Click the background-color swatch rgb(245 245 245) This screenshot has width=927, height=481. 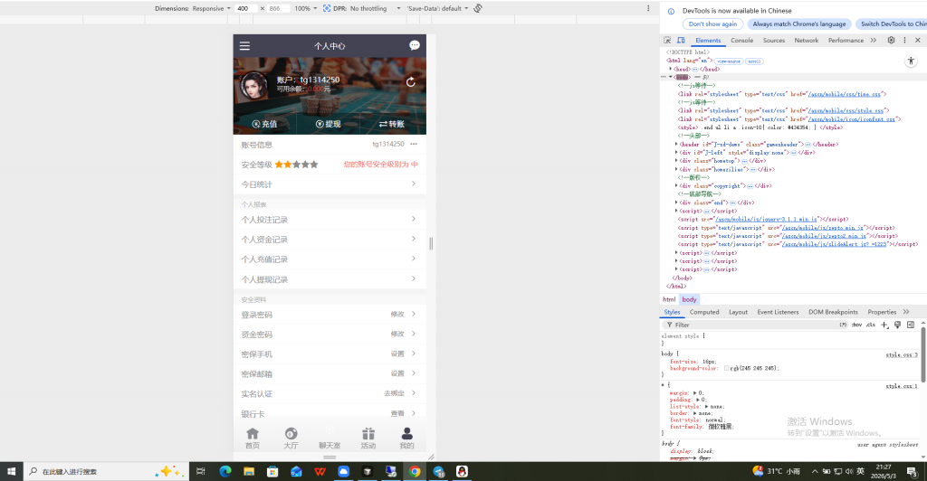[x=727, y=368]
